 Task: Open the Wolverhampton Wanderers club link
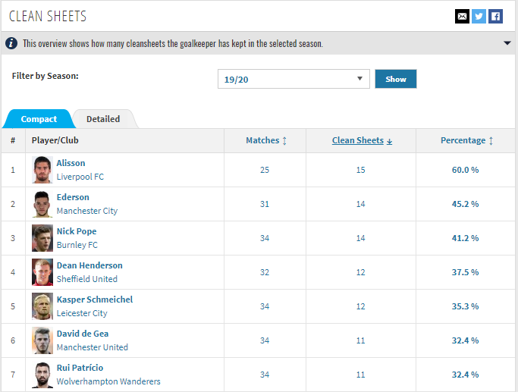pos(108,381)
